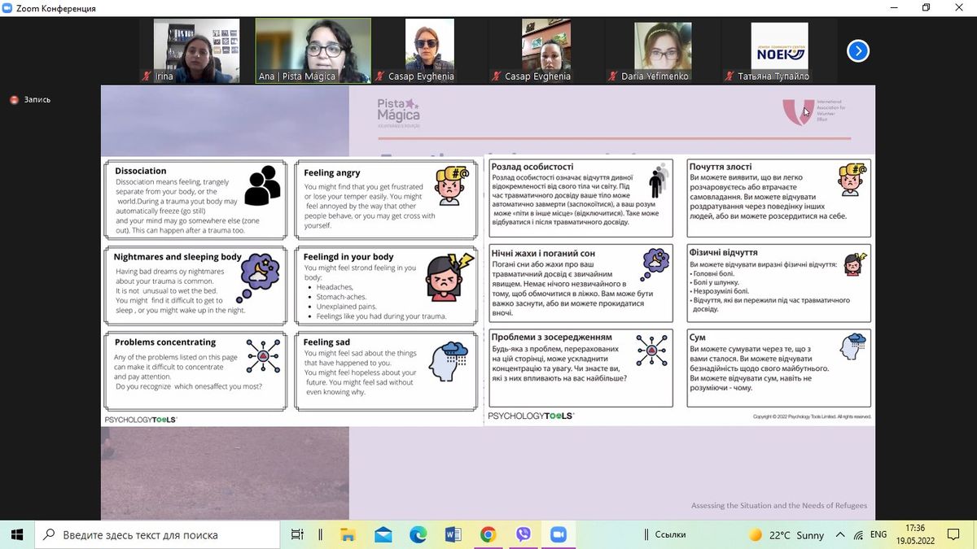Click the Windows Start button
The height and width of the screenshot is (549, 977).
17,534
